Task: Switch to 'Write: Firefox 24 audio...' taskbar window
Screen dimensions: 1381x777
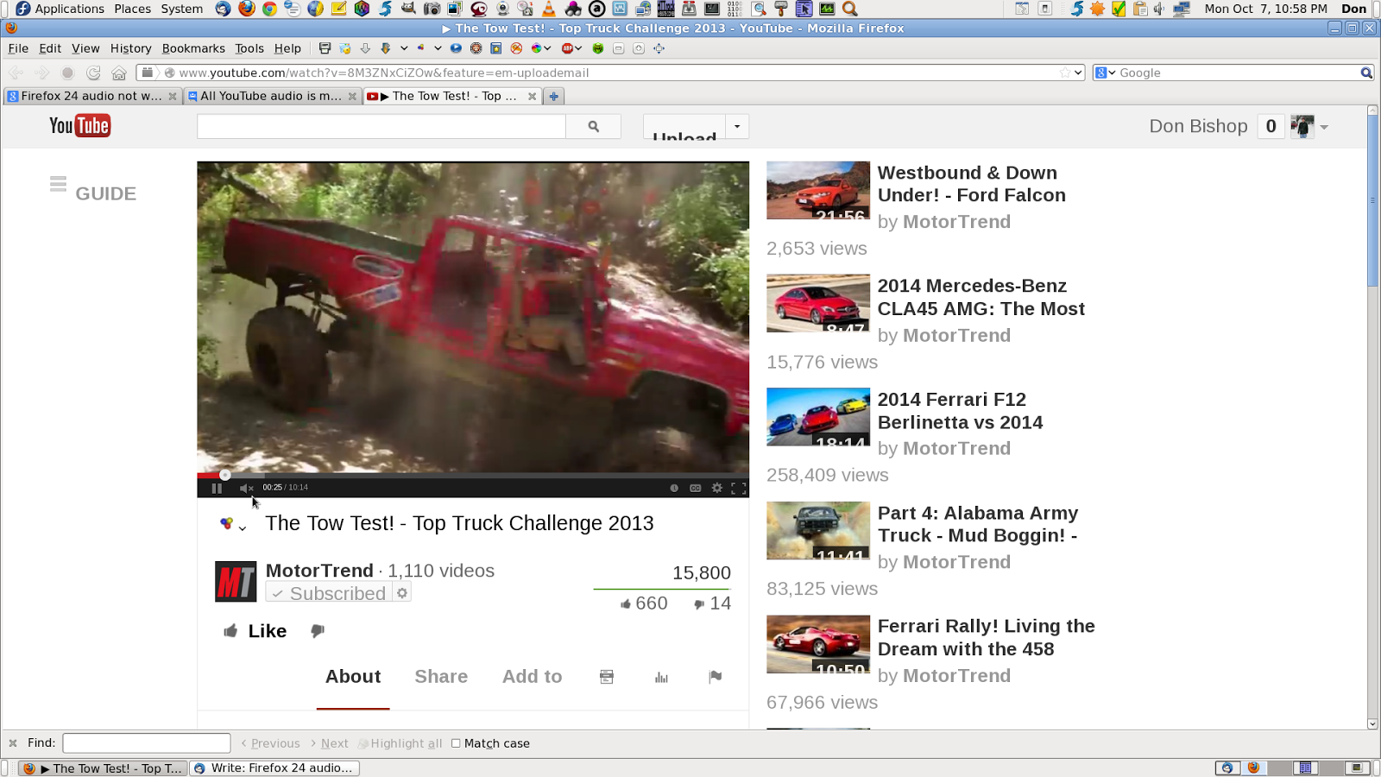Action: tap(274, 768)
